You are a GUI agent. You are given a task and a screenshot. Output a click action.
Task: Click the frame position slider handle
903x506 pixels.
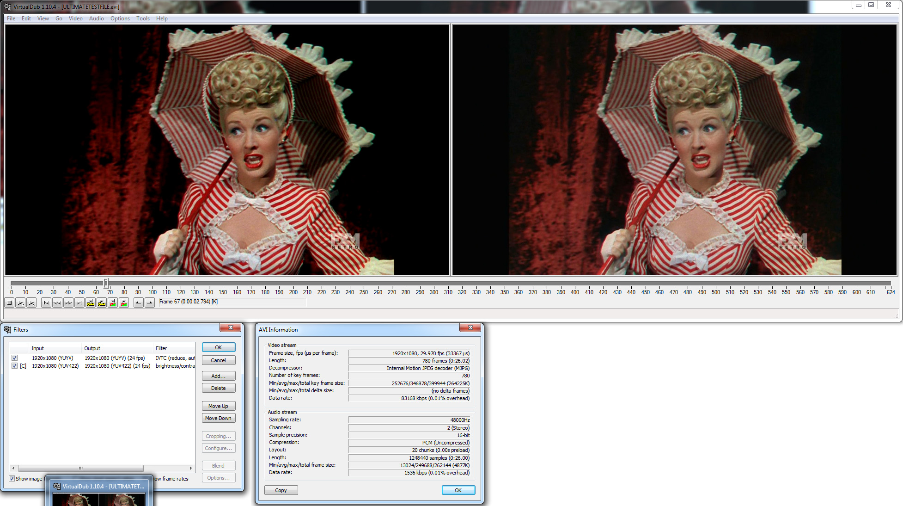coord(106,283)
